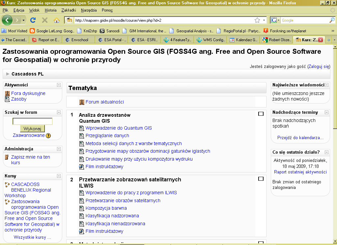Expand the Cascadoss PL navigation triangle
337x245 pixels.
pos(8,74)
